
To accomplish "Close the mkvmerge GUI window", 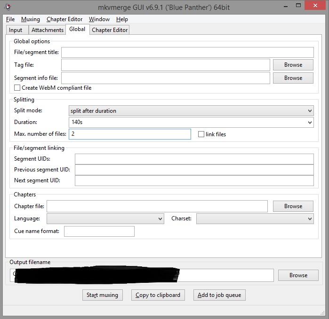I will pos(315,6).
